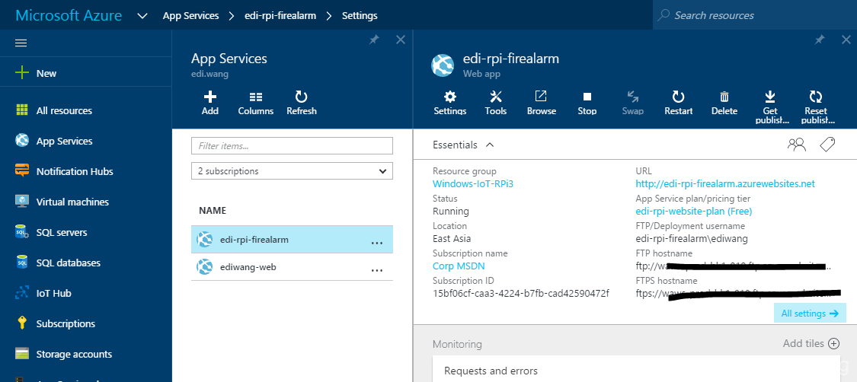Screen dimensions: 857x382
Task: Click Get publish profile button
Action: pyautogui.click(x=770, y=107)
